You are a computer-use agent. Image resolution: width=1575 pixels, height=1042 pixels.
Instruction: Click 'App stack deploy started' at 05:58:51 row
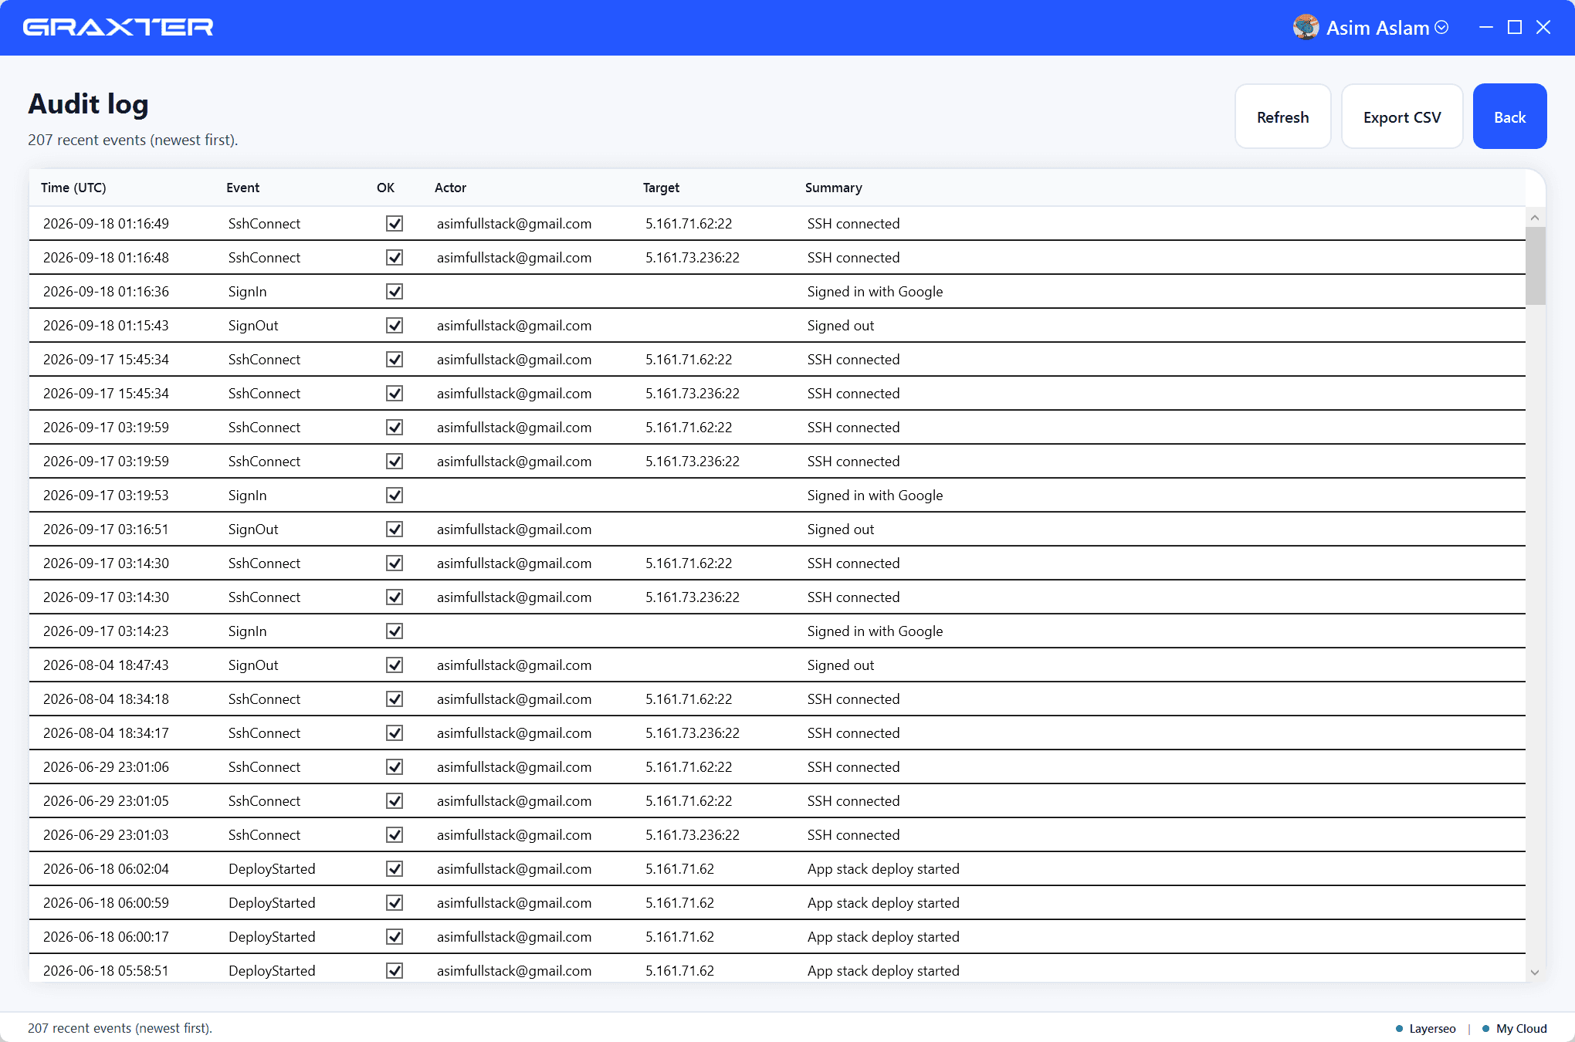point(883,971)
